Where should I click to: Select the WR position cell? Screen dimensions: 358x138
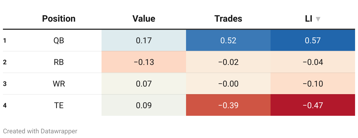pyautogui.click(x=59, y=84)
